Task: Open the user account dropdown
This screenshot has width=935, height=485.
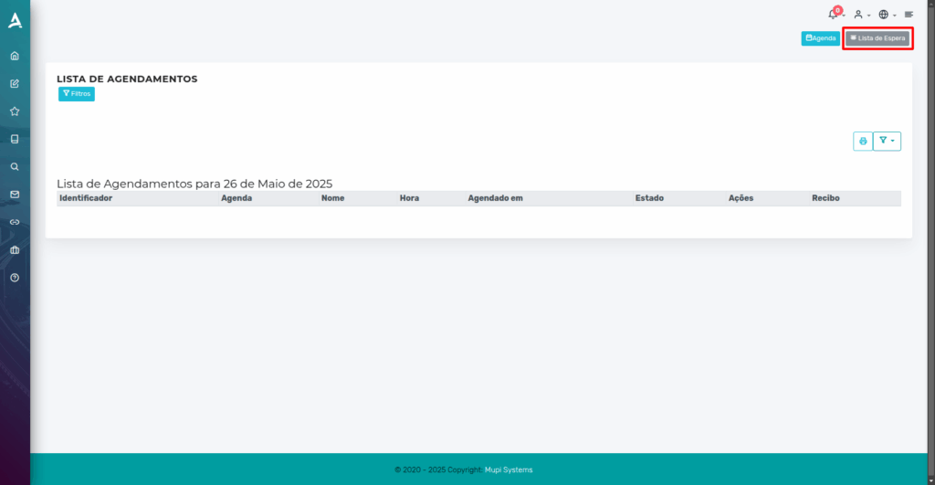Action: [x=862, y=15]
